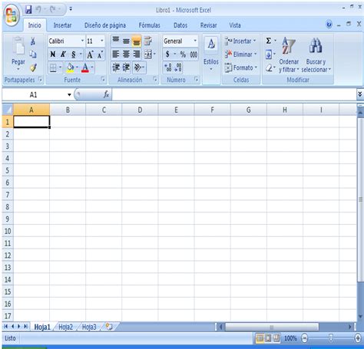The width and height of the screenshot is (364, 349).
Task: Increase font size with large A
Action: pos(90,54)
